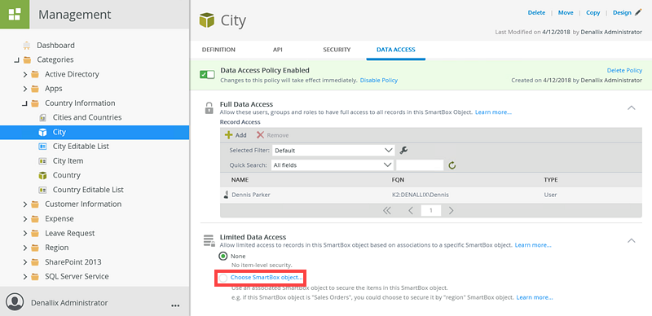The height and width of the screenshot is (316, 652).
Task: Click the SQL Server Service folder icon
Action: click(x=36, y=277)
